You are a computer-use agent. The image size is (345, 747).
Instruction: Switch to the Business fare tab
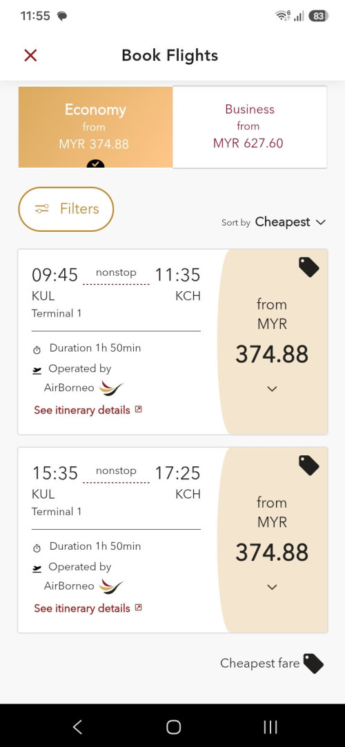[x=250, y=127]
